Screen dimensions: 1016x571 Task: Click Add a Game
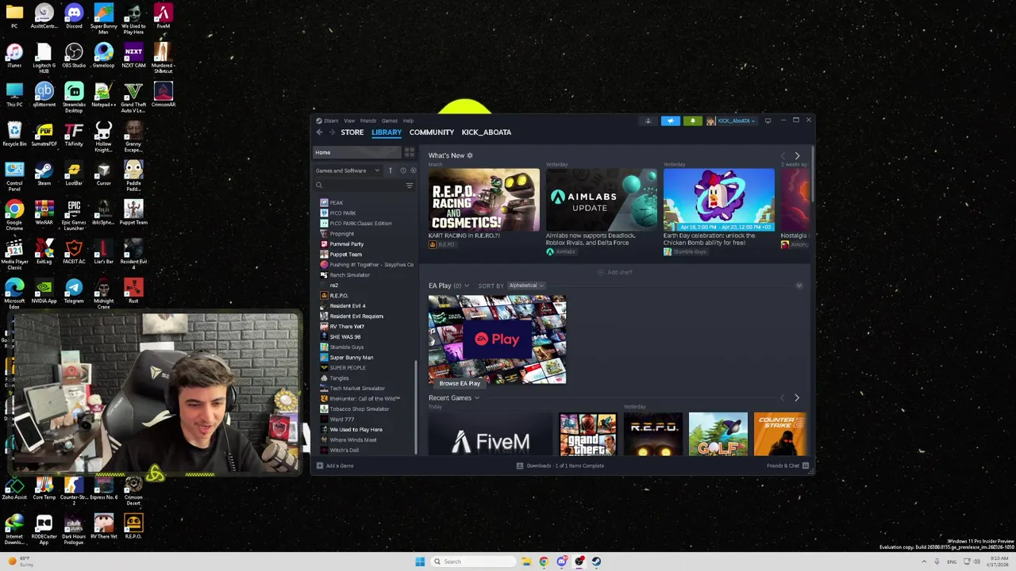pos(335,466)
